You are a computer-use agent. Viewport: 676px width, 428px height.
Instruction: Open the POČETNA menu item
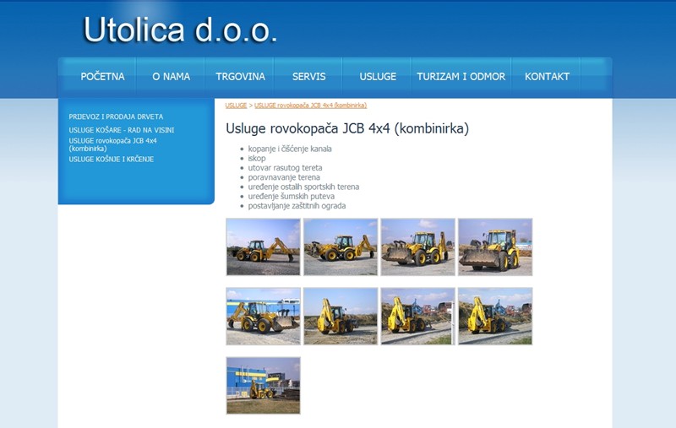tap(102, 77)
